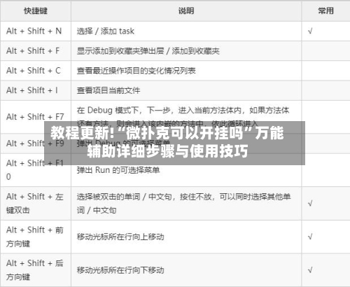Open the 教程更新 overlay banner title
This screenshot has height=287, width=350.
point(167,142)
